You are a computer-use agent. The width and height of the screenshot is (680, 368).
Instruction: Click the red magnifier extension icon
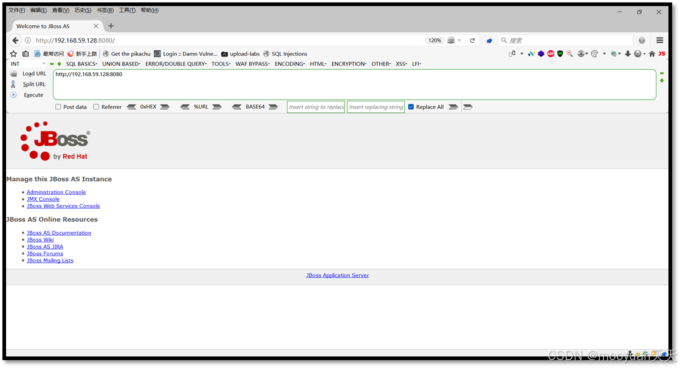[x=570, y=54]
